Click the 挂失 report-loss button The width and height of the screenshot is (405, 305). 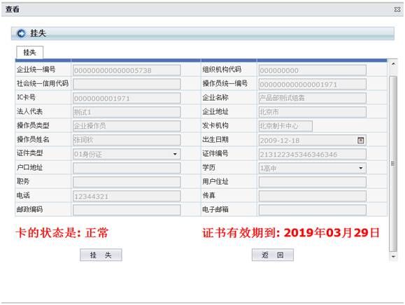101,255
